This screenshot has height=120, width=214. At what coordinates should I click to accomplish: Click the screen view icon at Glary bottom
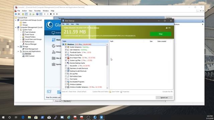coord(49,92)
